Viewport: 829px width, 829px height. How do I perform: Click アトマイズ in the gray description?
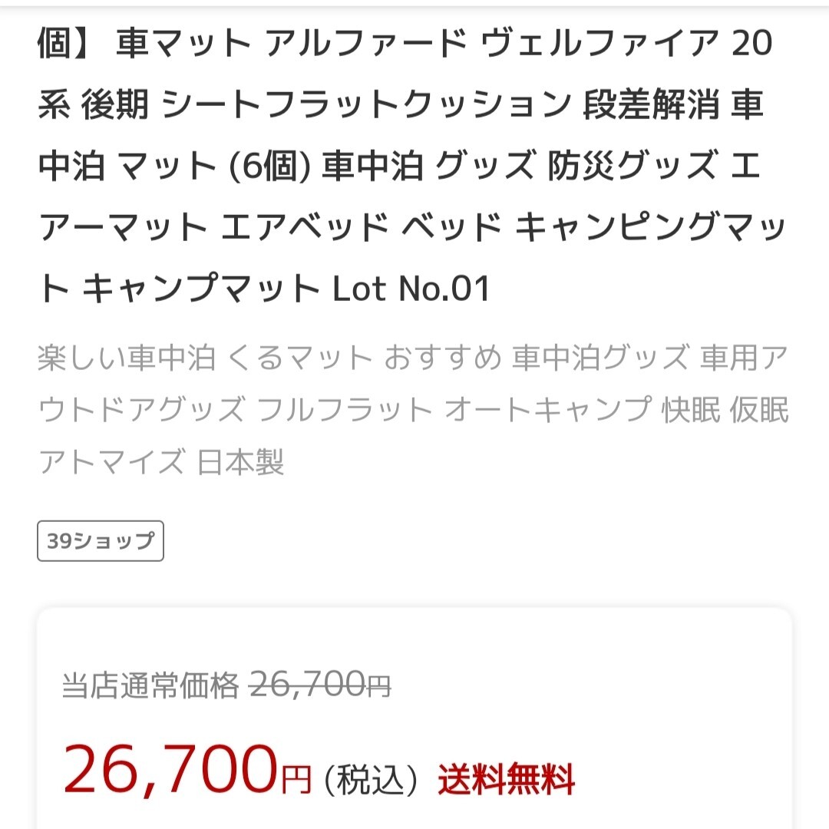point(111,462)
